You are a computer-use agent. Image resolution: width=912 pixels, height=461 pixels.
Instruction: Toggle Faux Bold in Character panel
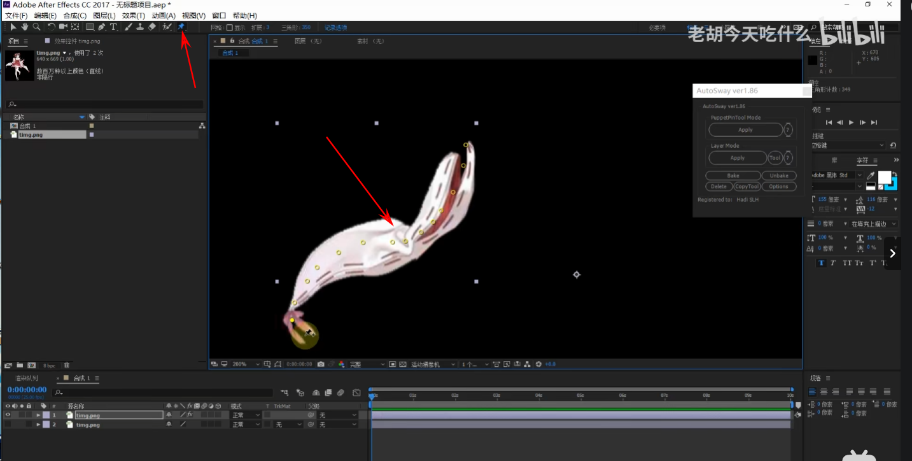click(x=822, y=262)
